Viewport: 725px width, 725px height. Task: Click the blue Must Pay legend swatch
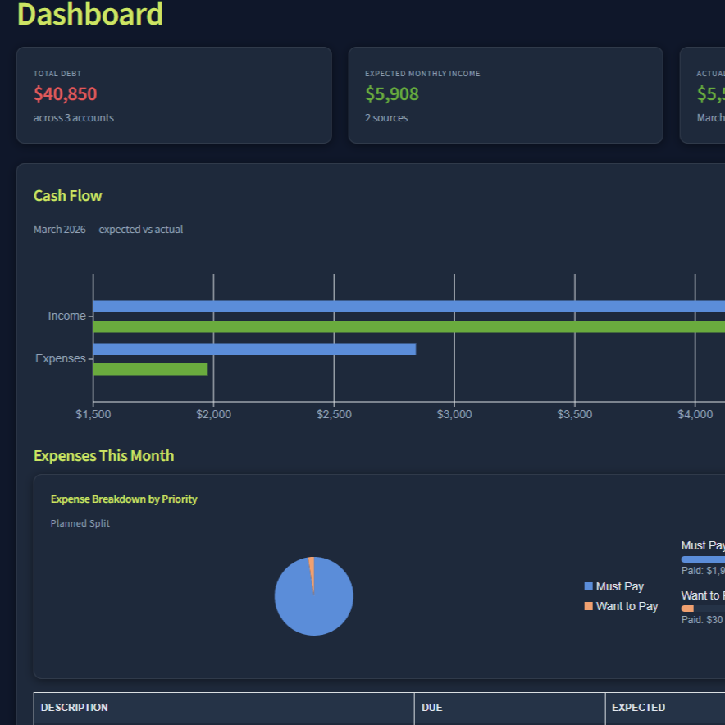[x=589, y=586]
